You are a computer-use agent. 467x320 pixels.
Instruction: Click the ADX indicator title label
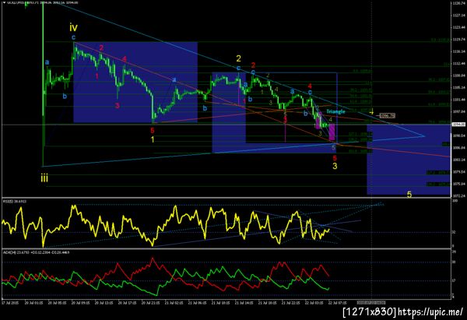point(36,252)
